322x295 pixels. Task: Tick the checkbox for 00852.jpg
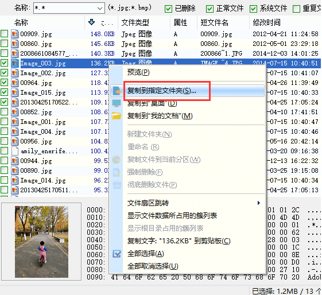click(5, 112)
